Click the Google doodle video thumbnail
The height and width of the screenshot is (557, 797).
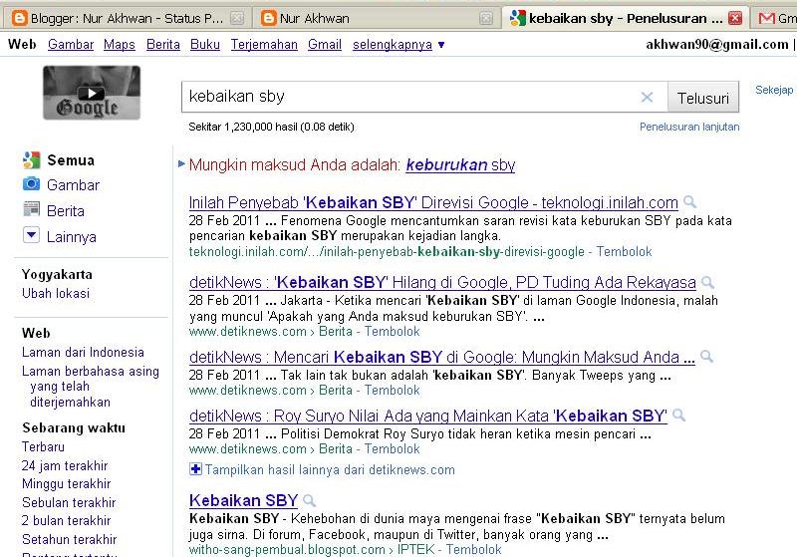pos(92,93)
